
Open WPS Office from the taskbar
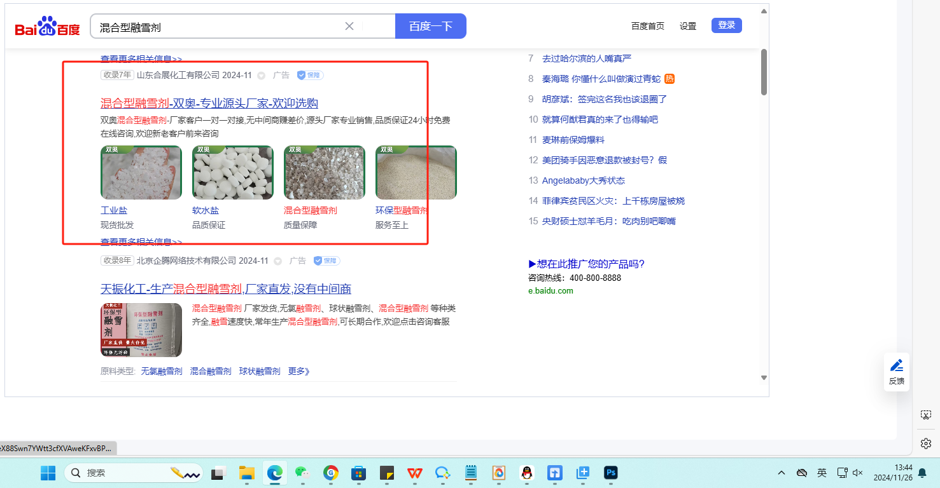point(414,473)
